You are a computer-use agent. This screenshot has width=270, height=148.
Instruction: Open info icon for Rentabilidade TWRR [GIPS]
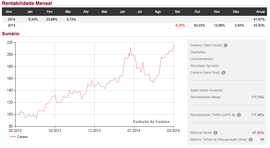tap(239, 115)
